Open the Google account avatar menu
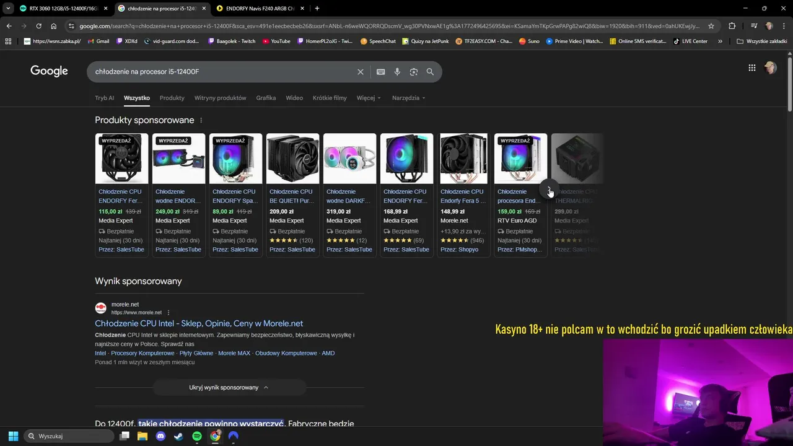This screenshot has width=793, height=446. pyautogui.click(x=771, y=68)
